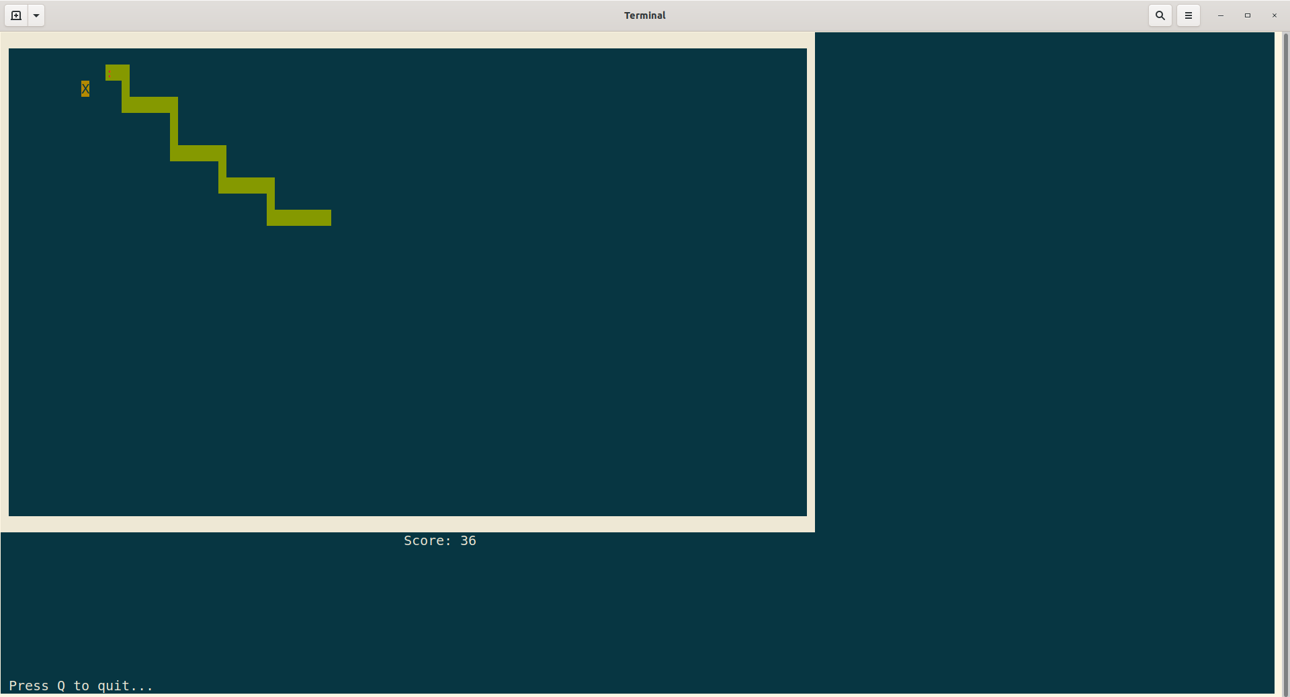Expand the new tab options dropdown

click(36, 15)
